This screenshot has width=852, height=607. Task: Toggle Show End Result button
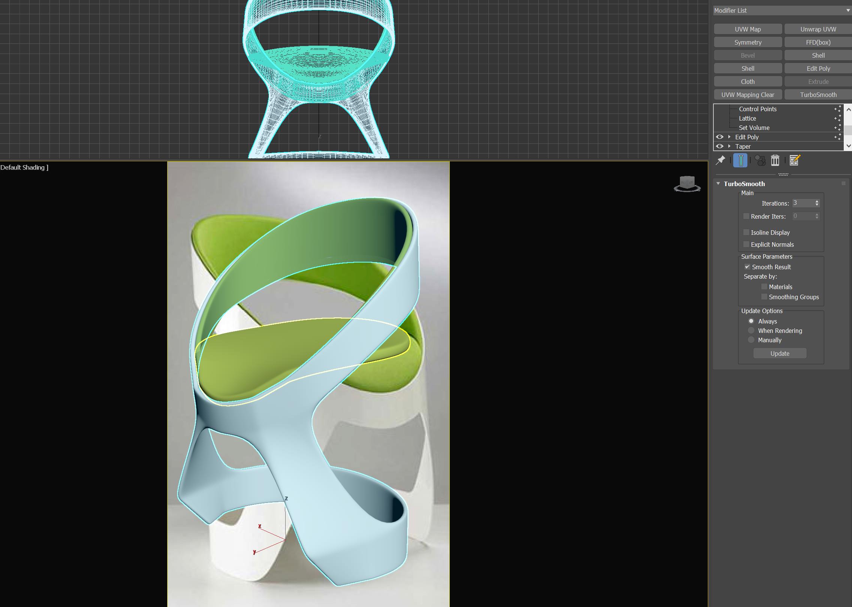coord(741,160)
